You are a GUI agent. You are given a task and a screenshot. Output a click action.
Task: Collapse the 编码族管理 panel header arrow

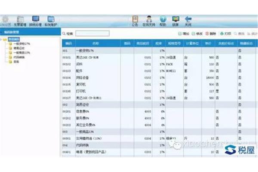(x=1, y=32)
